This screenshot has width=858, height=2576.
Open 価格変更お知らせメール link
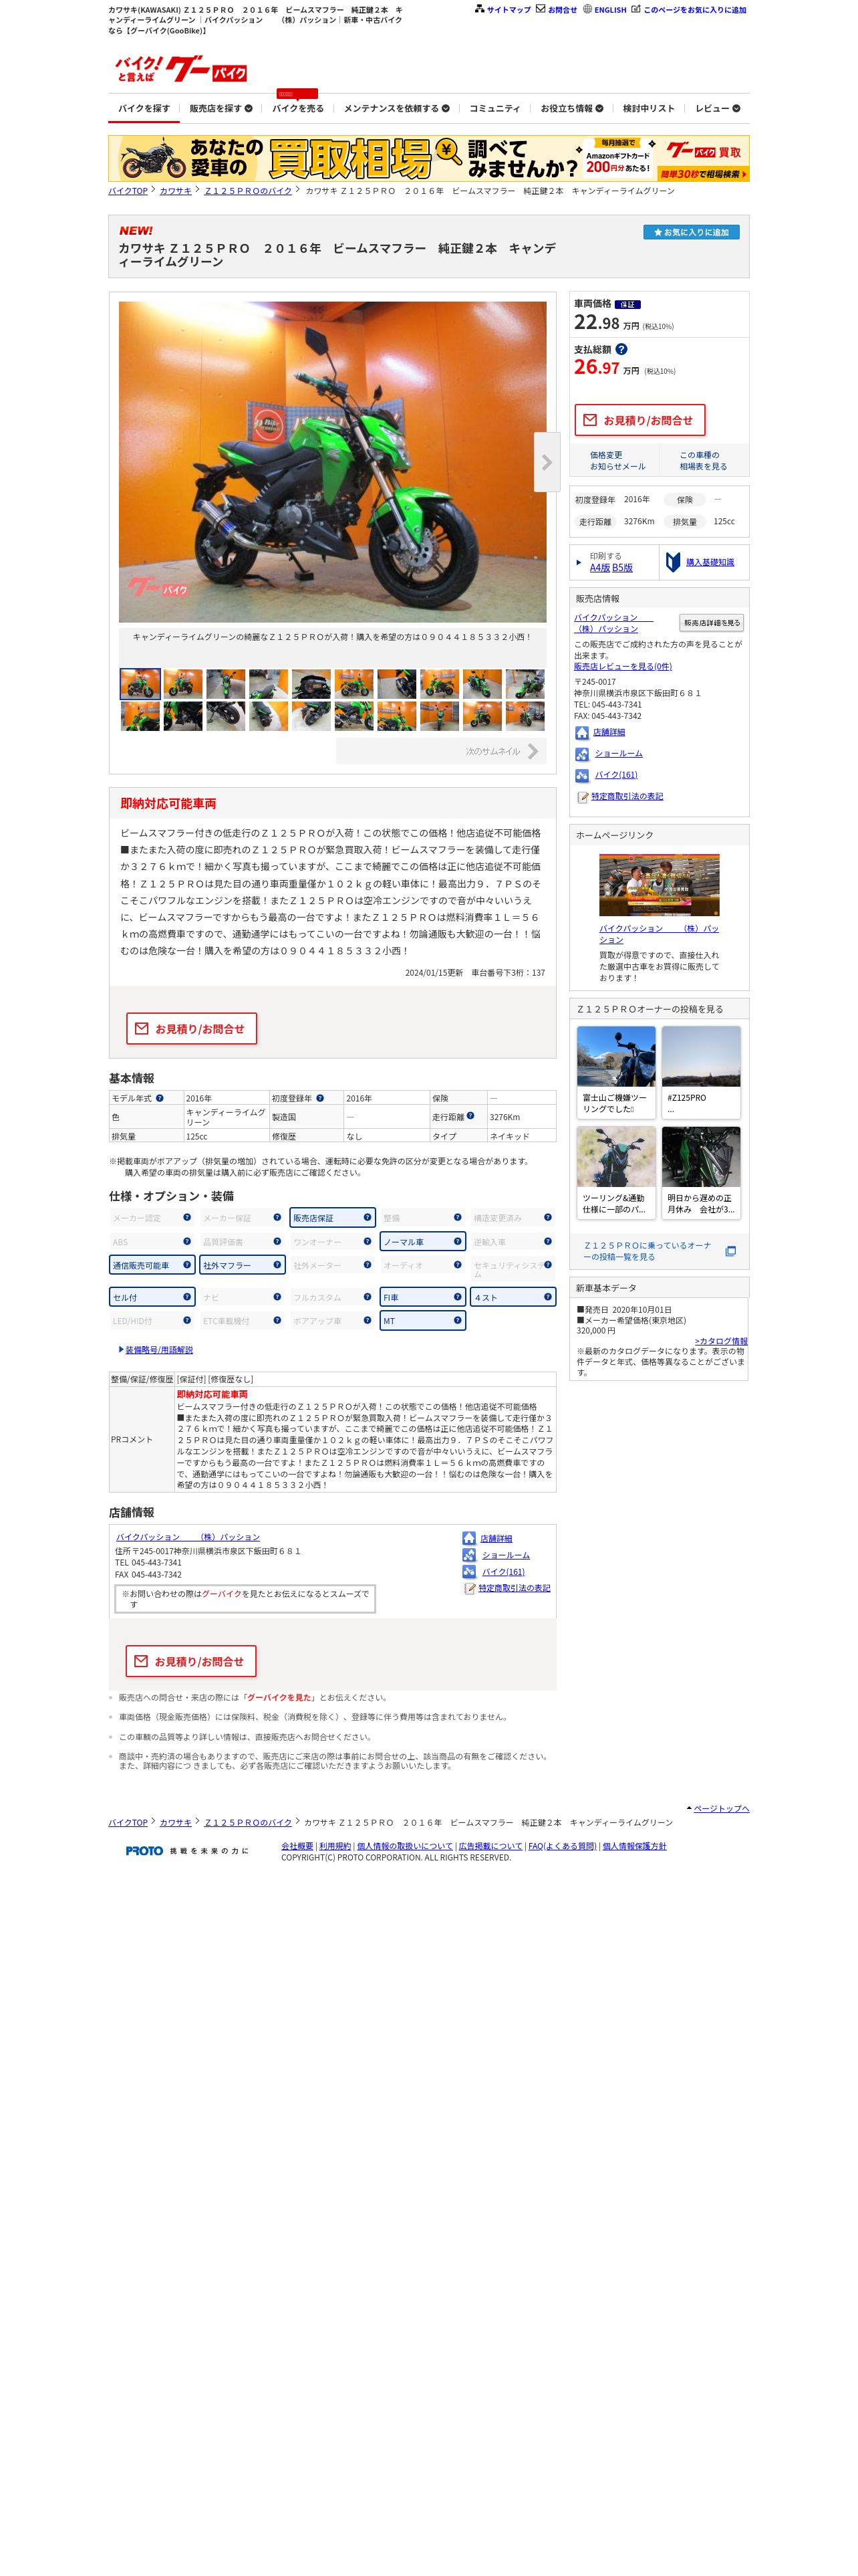[x=617, y=460]
